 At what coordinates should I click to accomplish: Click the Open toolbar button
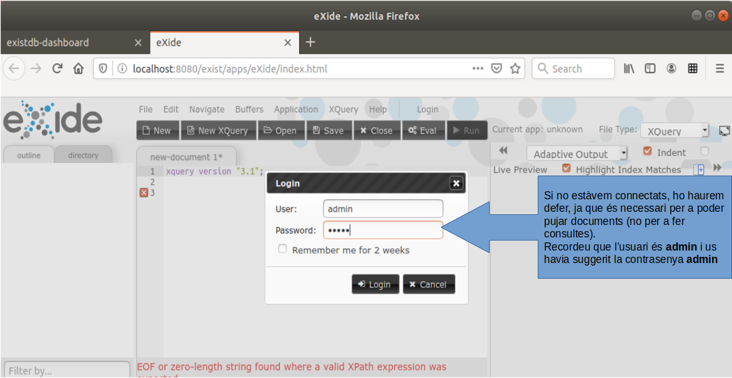281,131
